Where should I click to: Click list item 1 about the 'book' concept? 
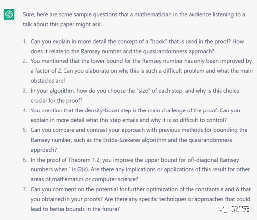(x=137, y=46)
